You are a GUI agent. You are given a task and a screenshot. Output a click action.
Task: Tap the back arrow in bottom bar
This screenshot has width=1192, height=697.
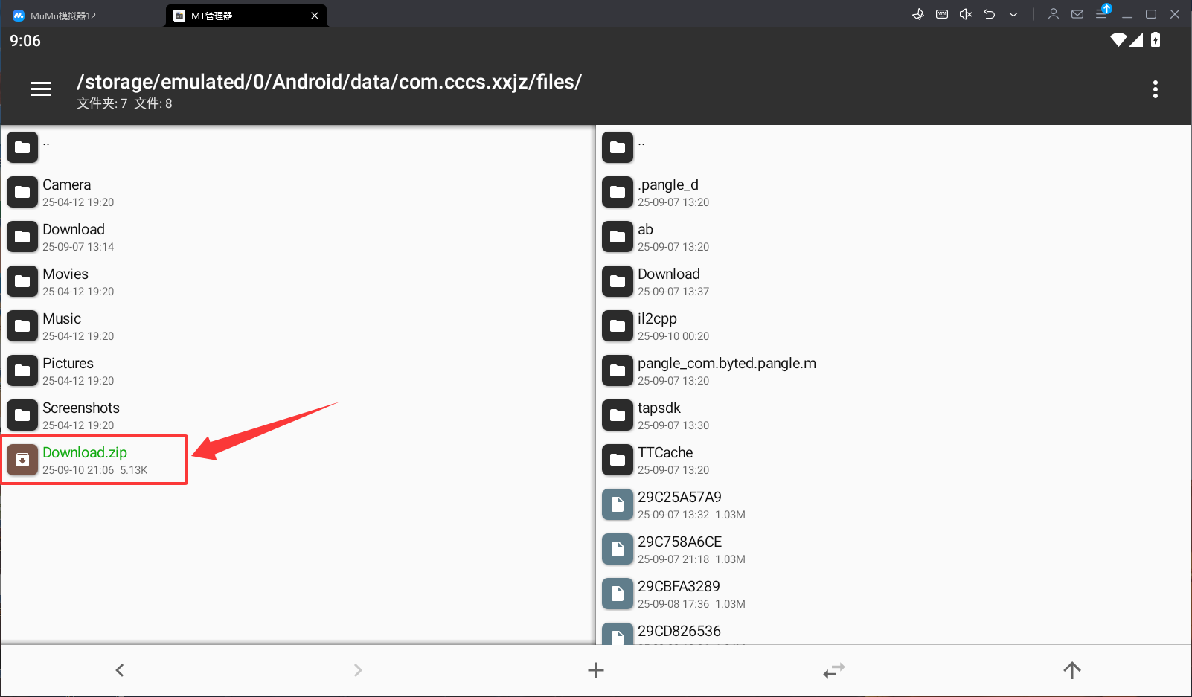coord(120,670)
